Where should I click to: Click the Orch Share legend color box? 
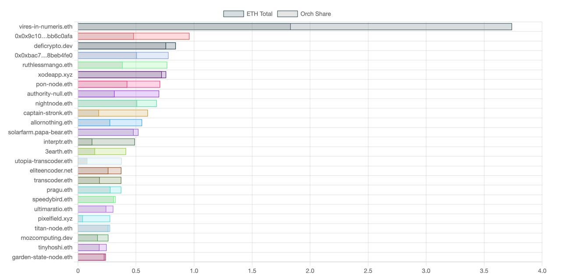(x=288, y=14)
